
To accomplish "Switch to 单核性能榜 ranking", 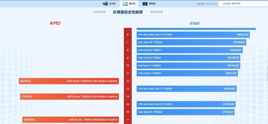I will coord(157,12).
